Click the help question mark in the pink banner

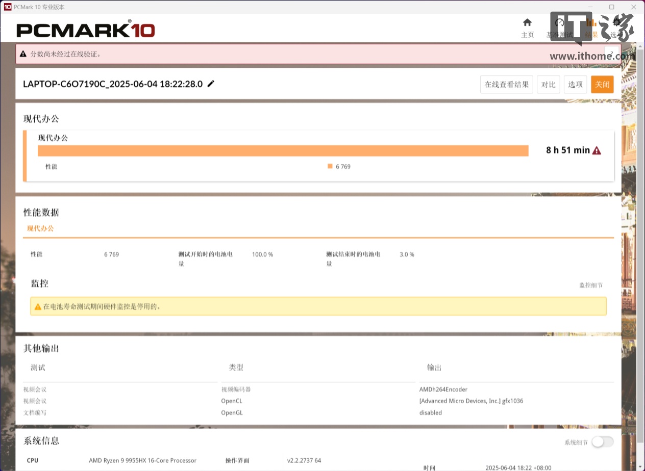(x=611, y=54)
